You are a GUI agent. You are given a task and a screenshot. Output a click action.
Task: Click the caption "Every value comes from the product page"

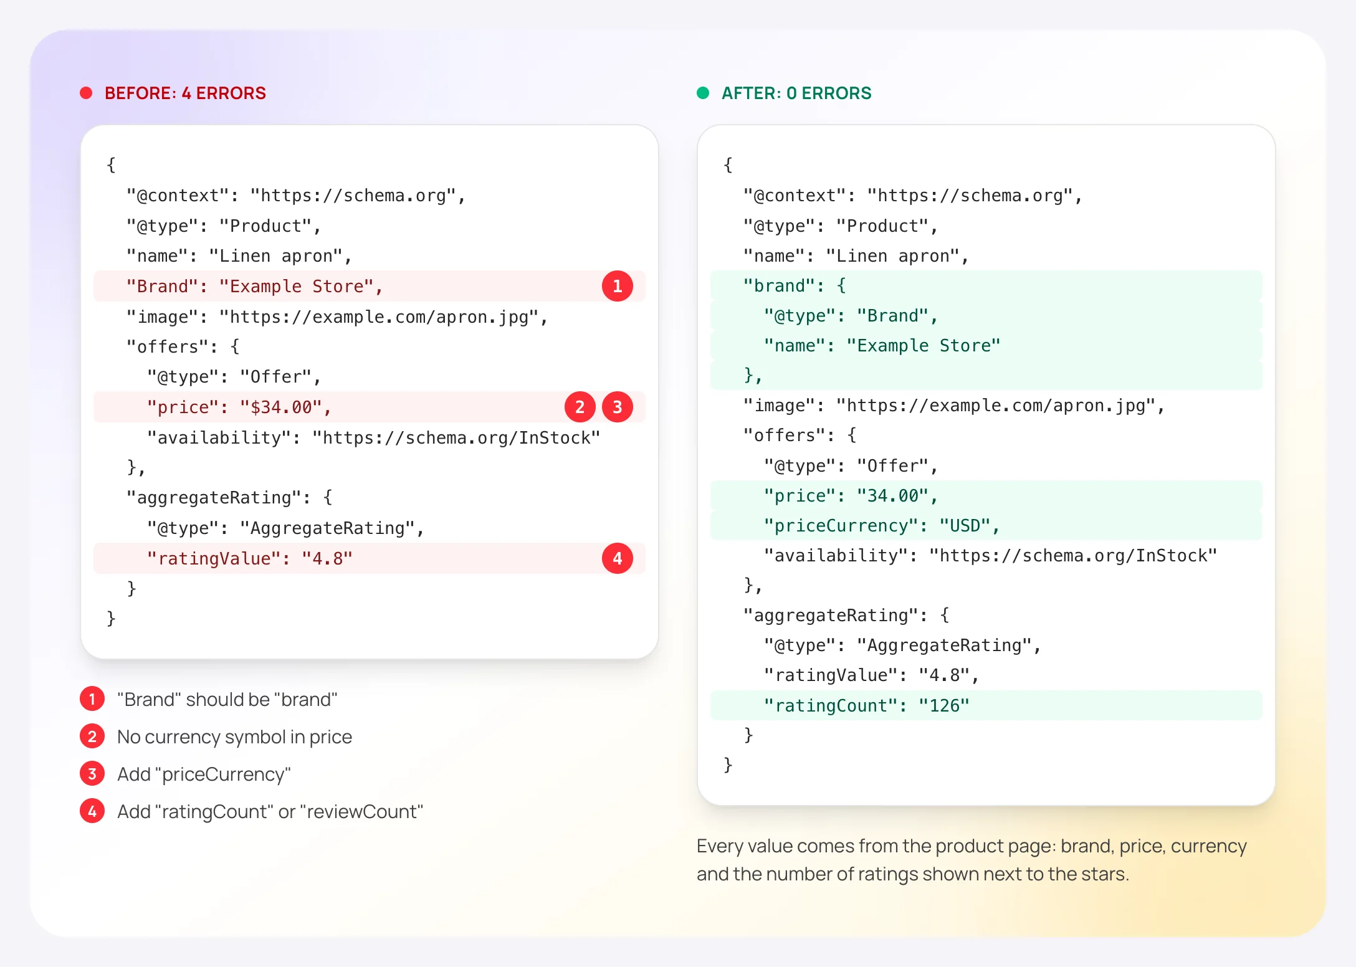point(874,846)
